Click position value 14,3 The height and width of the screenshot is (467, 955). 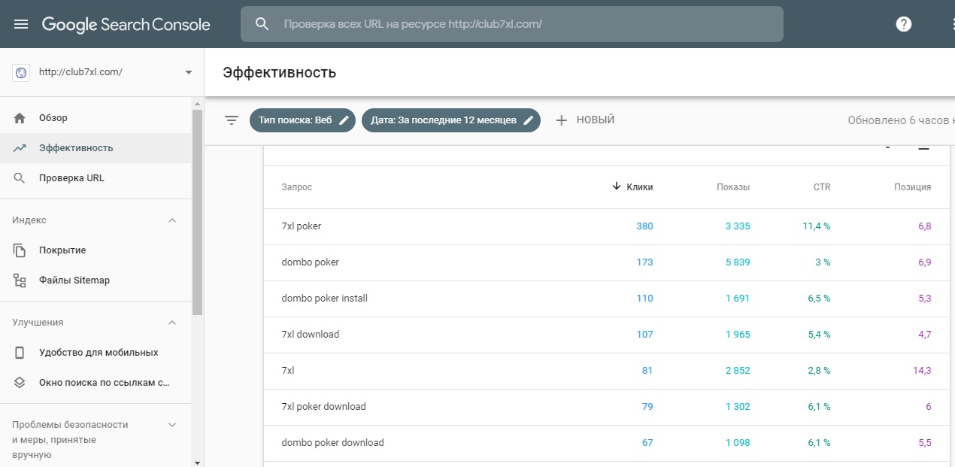921,371
